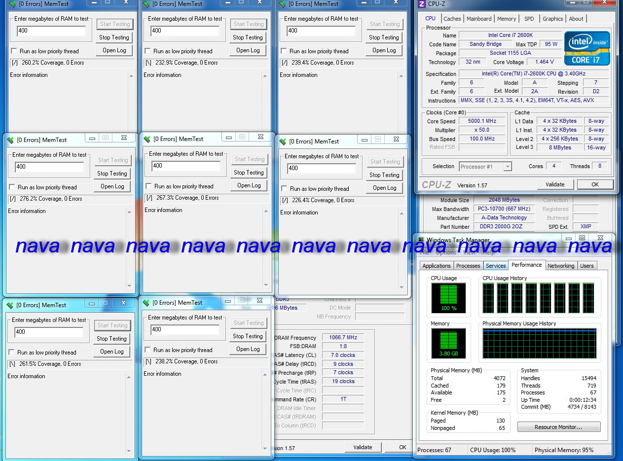Switch to the Caches tab in CPU-Z
Image resolution: width=623 pixels, height=461 pixels.
pos(452,19)
